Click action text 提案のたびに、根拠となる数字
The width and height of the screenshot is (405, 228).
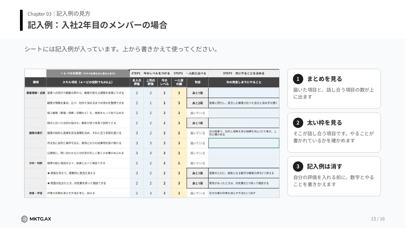pos(242,173)
